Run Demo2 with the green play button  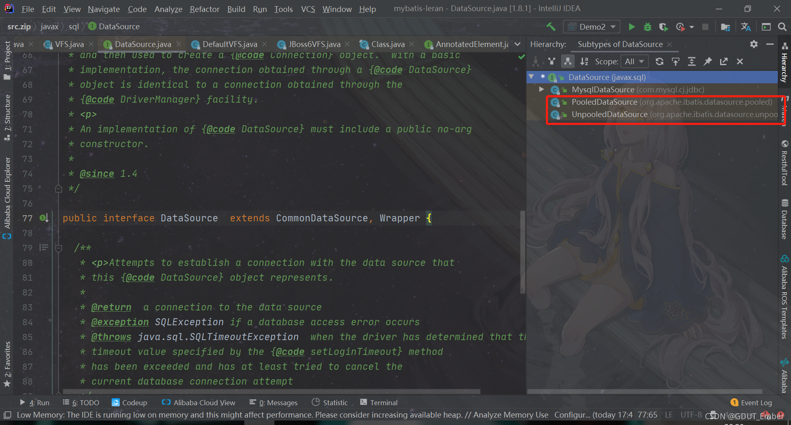pos(632,27)
